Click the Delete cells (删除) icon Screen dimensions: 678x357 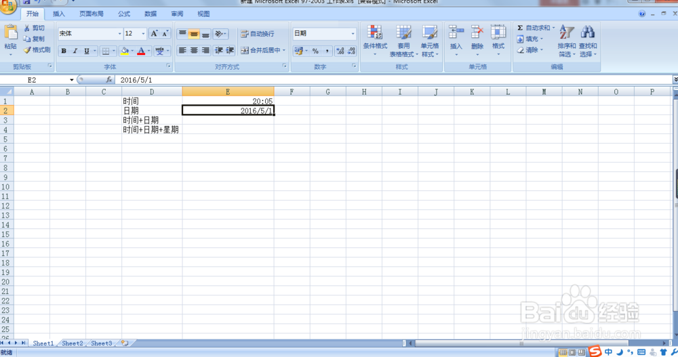(477, 32)
